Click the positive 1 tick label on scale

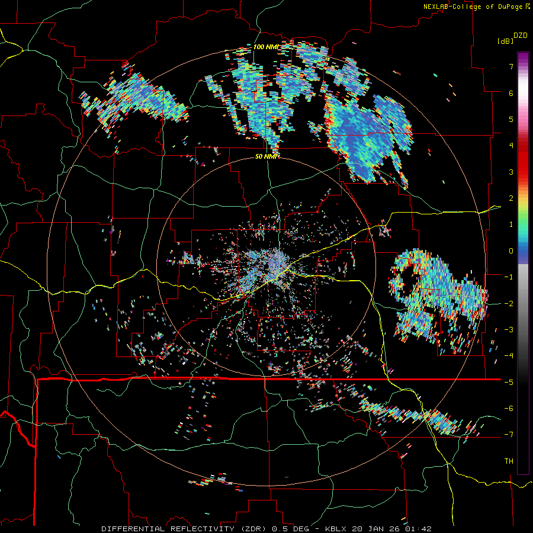click(511, 224)
